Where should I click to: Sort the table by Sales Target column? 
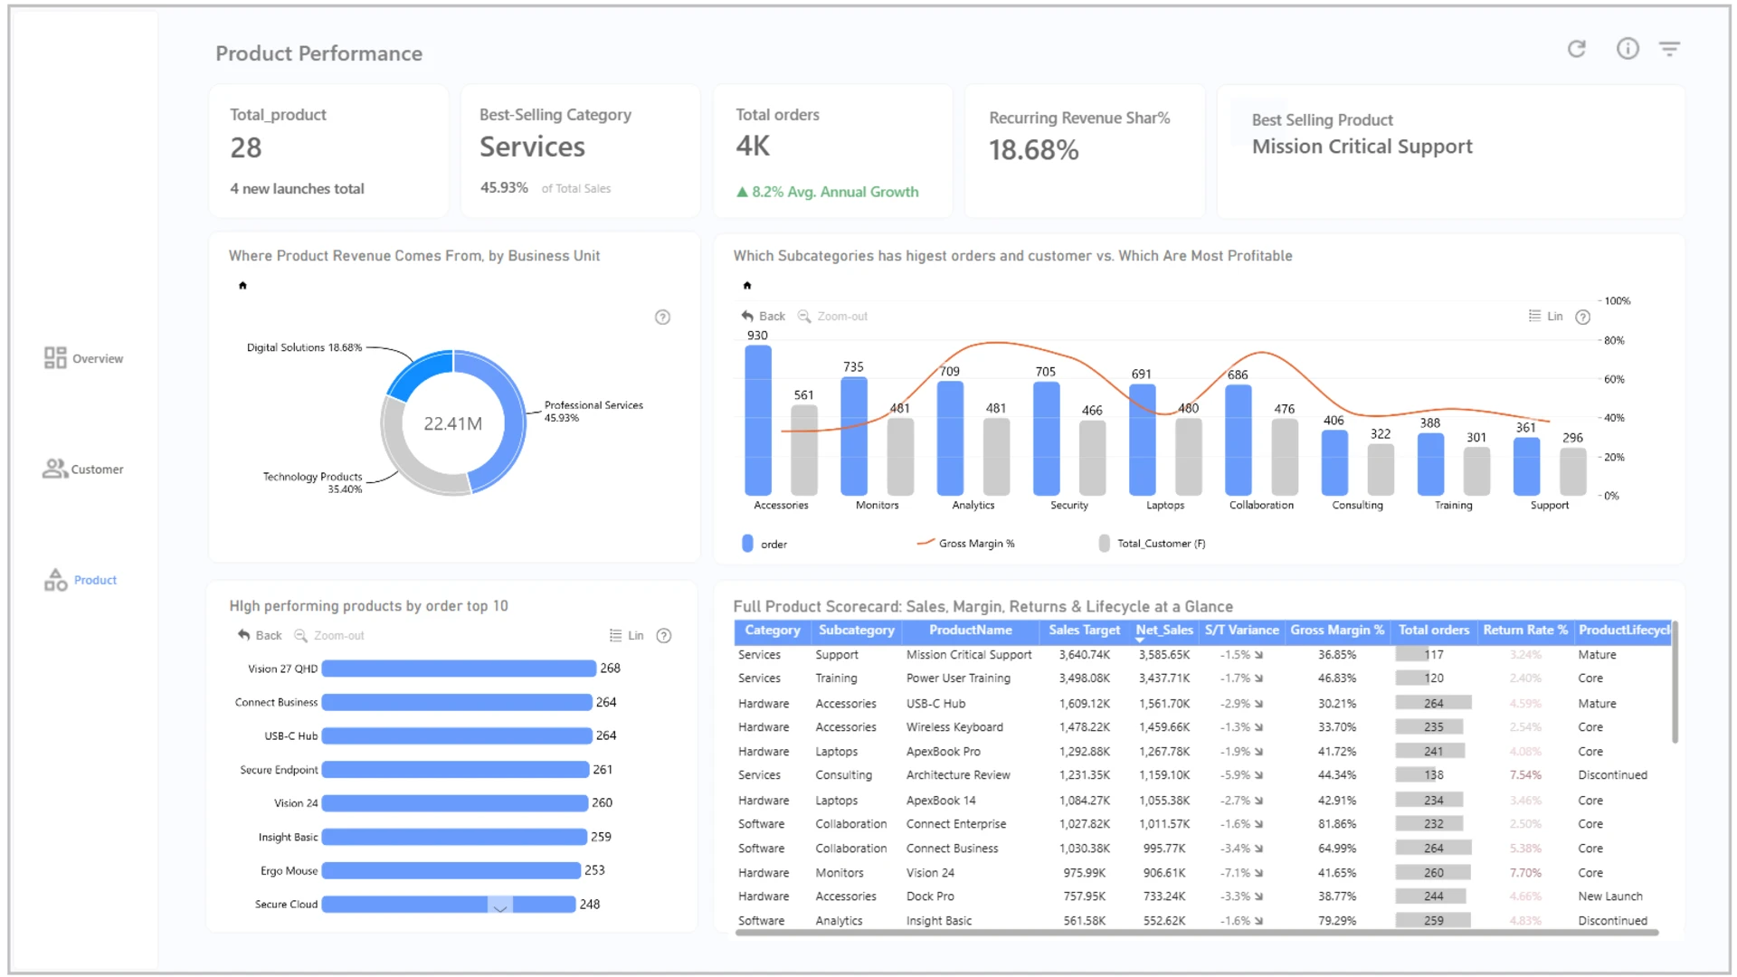point(1084,631)
